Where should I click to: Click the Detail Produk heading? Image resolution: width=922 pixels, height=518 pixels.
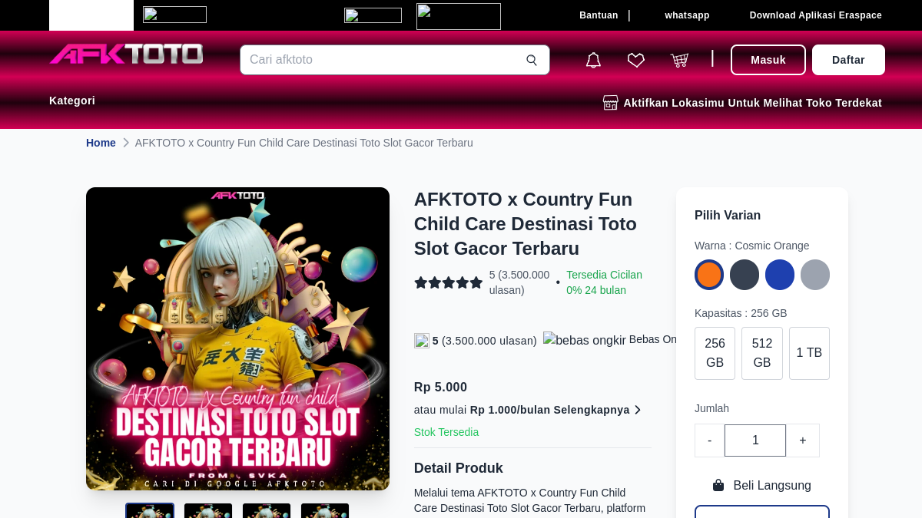[459, 468]
